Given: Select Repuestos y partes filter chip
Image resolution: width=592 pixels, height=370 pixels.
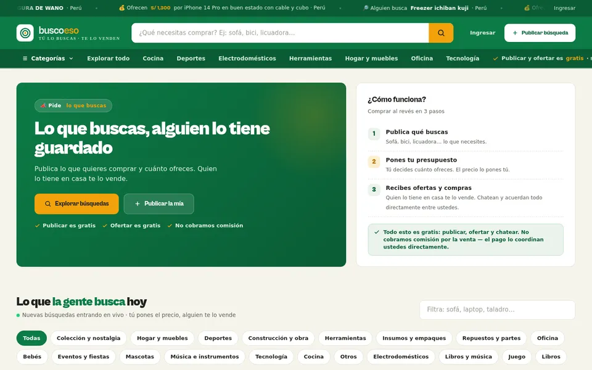Looking at the screenshot, I should [x=491, y=339].
